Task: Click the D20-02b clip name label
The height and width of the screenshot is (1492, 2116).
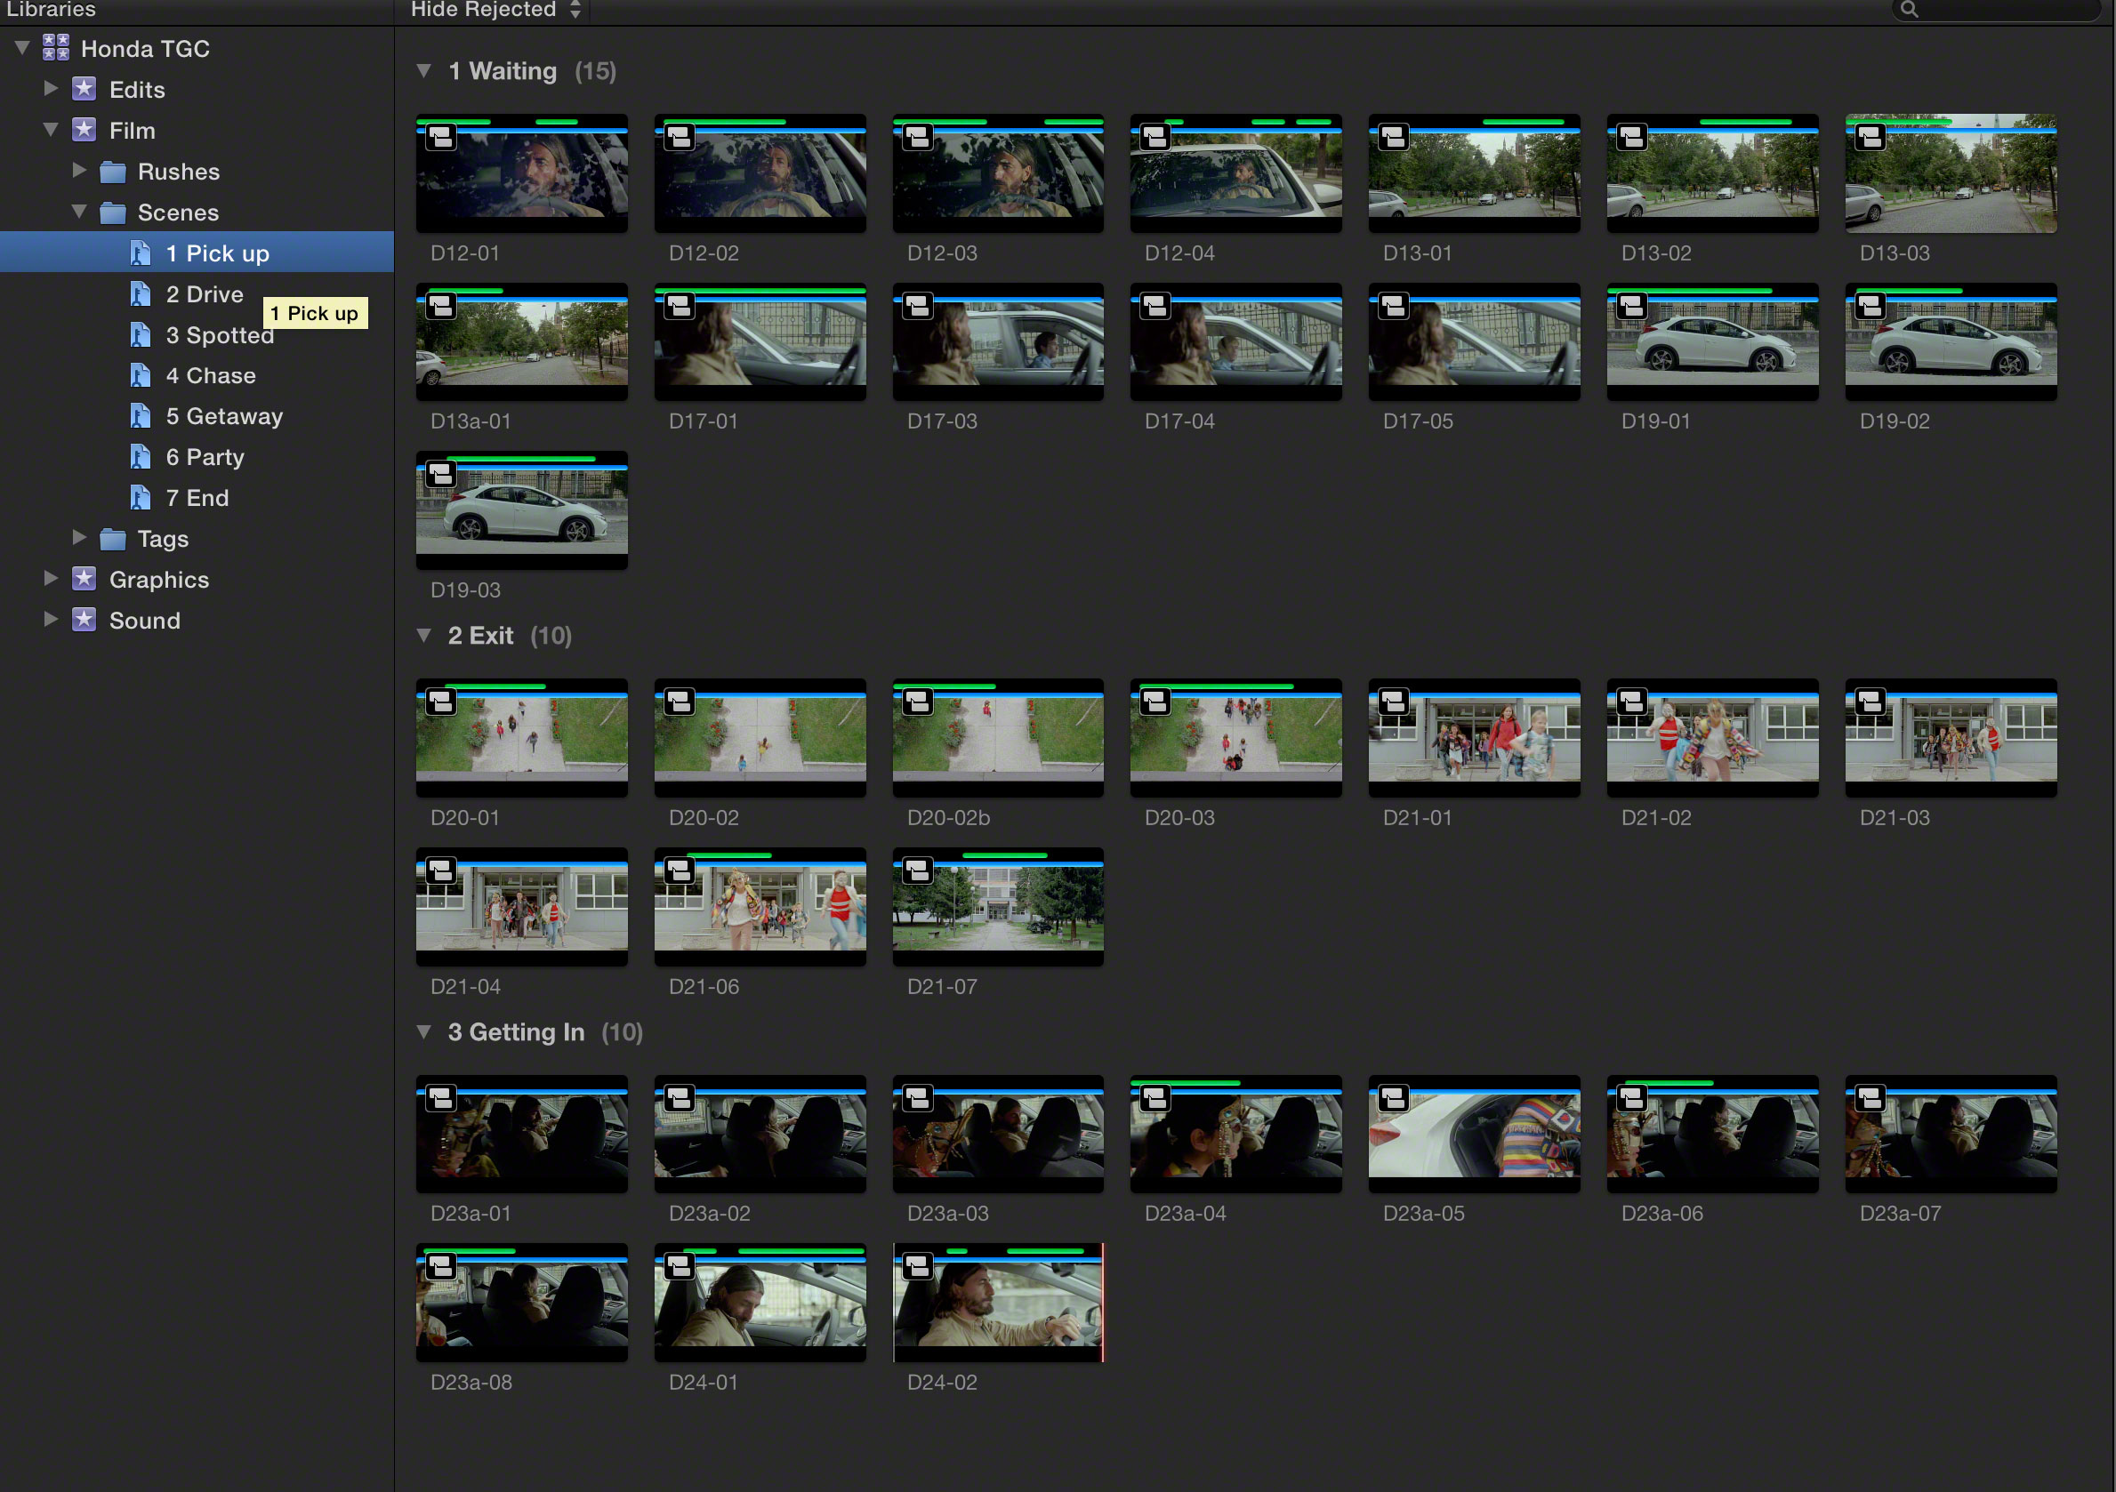Action: [x=948, y=817]
